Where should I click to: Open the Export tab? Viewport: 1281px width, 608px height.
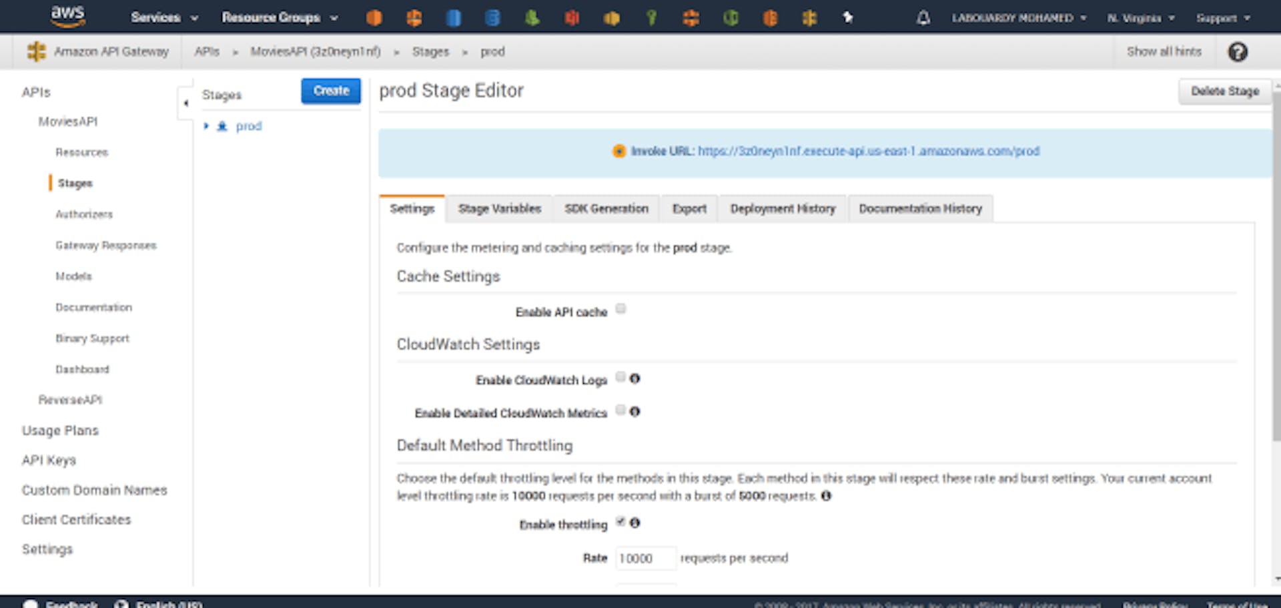coord(689,208)
